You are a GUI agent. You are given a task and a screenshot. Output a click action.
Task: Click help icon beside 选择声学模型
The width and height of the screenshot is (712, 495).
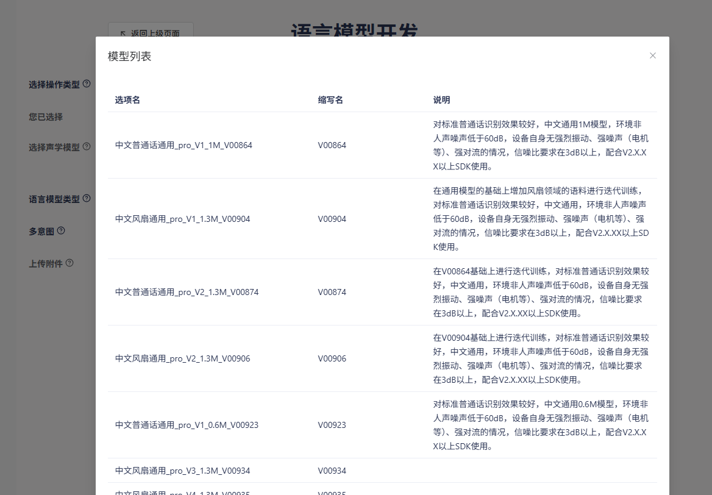click(x=87, y=146)
